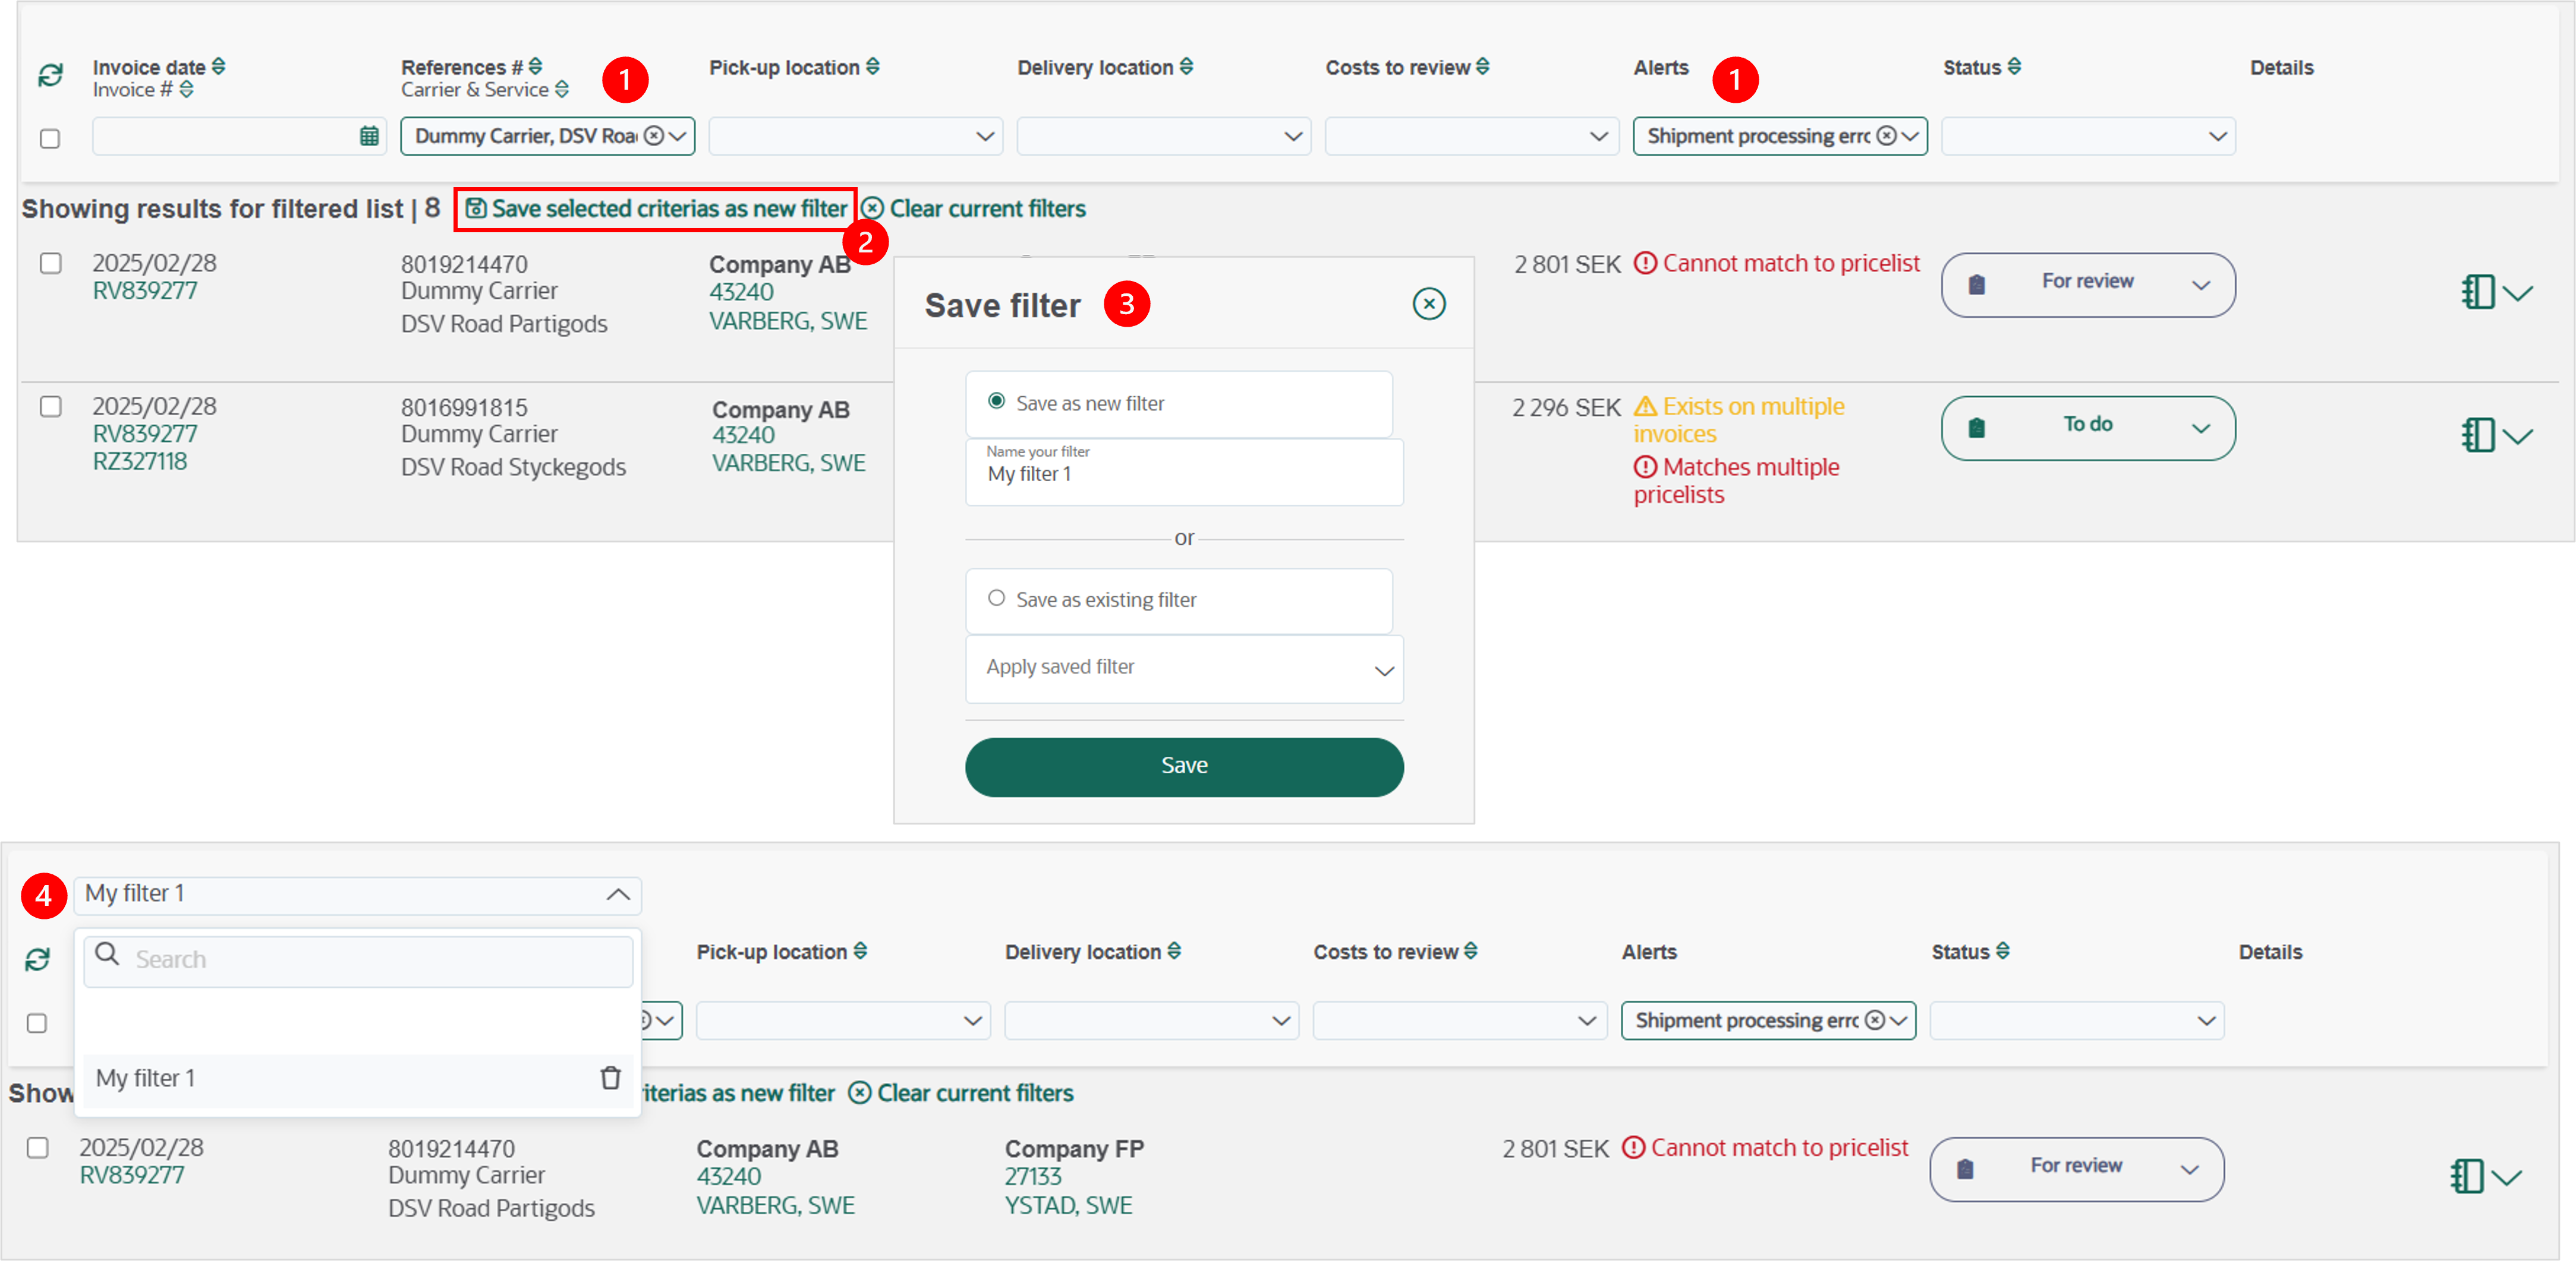
Task: Click the Save button in dialog
Action: [1184, 766]
